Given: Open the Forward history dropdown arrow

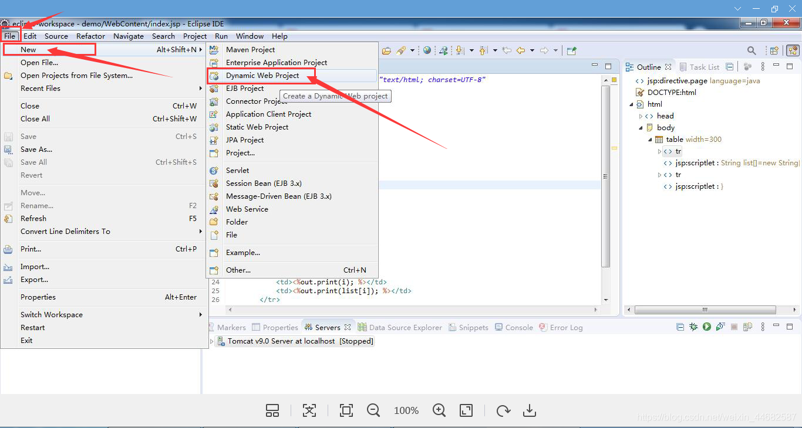Looking at the screenshot, I should (555, 50).
